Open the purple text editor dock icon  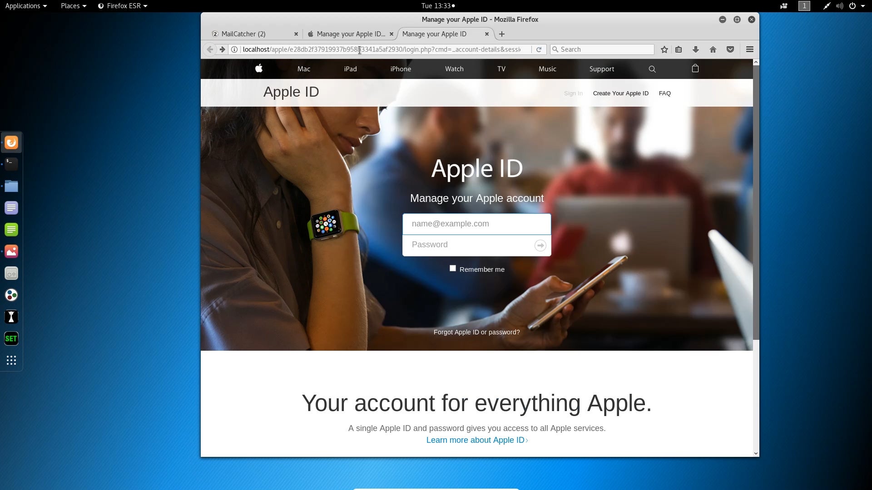(11, 208)
